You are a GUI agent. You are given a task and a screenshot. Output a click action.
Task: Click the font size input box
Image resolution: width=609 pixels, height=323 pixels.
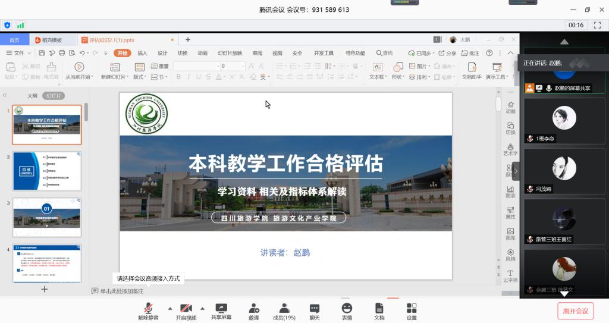pos(232,66)
